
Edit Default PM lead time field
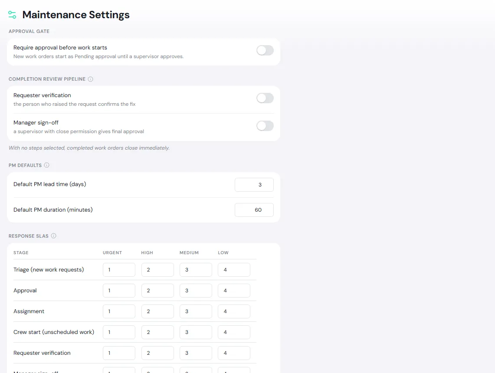[x=254, y=185]
